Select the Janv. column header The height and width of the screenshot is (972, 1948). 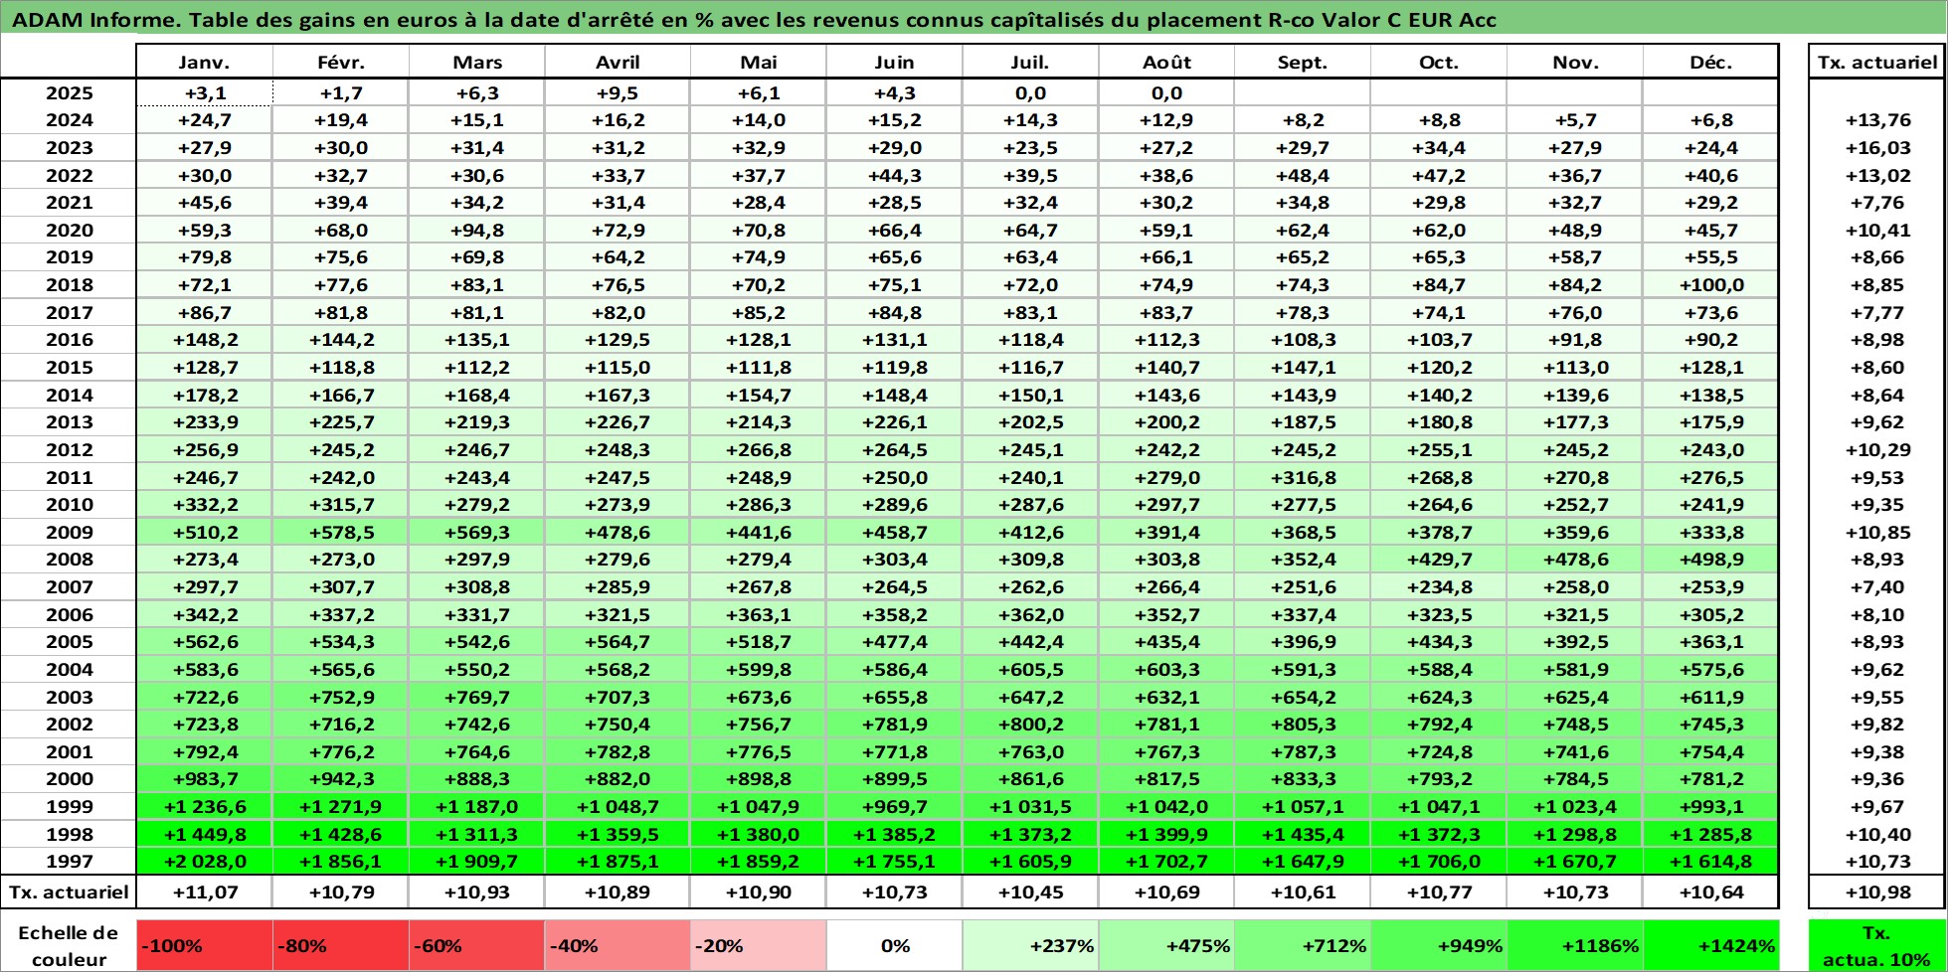tap(204, 62)
